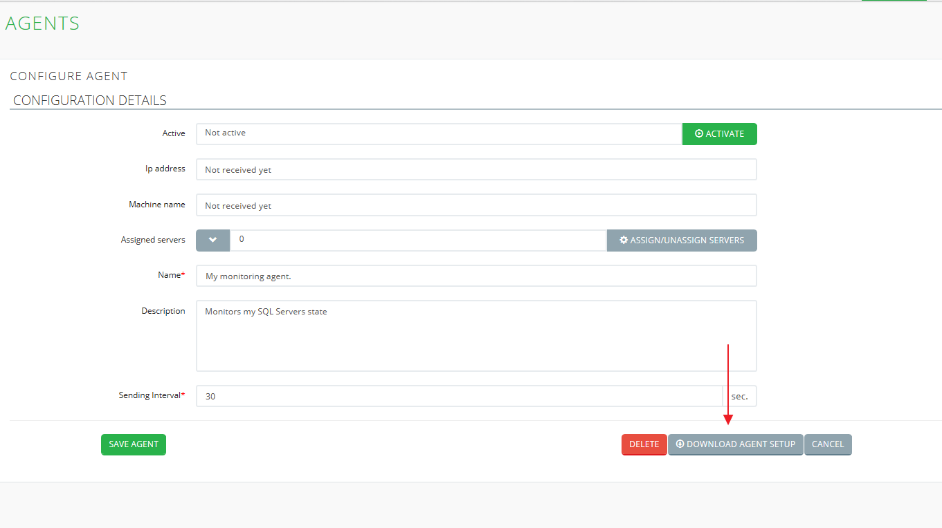942x528 pixels.
Task: Click the Activate button
Action: coord(719,134)
